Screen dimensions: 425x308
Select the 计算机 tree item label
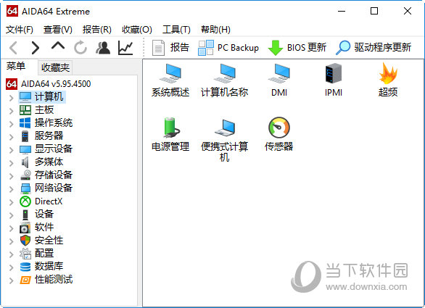[49, 97]
